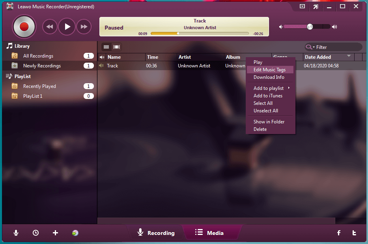Choose Edit Music Tags in context menu
The image size is (368, 244).
[270, 70]
